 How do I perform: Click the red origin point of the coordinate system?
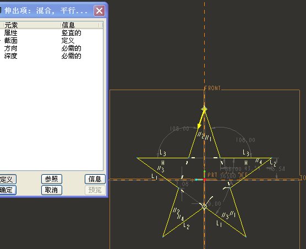[205, 180]
